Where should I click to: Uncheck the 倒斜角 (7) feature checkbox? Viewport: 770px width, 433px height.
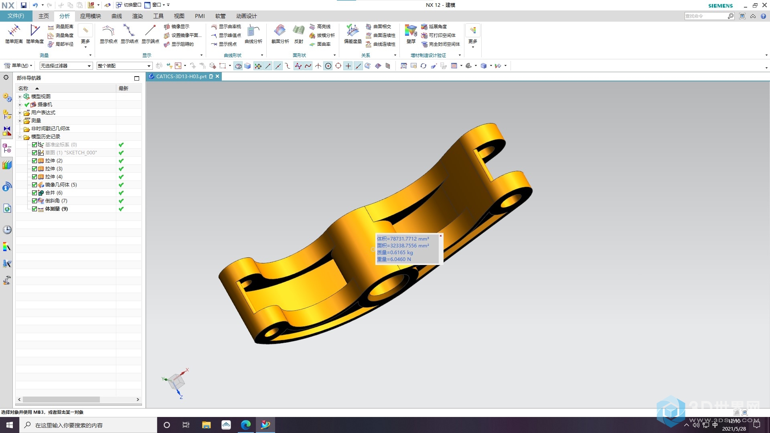click(x=34, y=201)
